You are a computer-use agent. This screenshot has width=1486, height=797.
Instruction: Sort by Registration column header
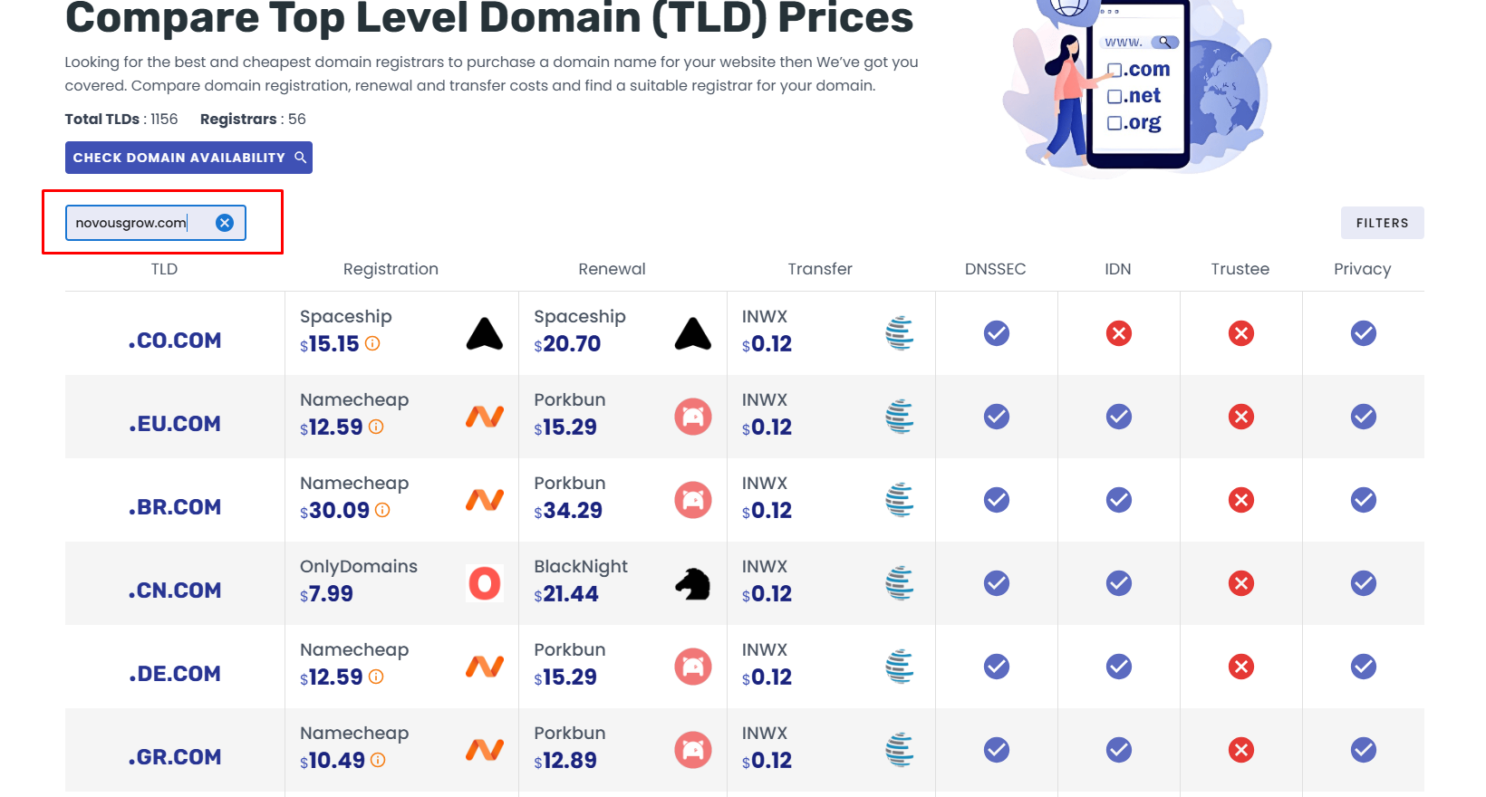point(391,269)
